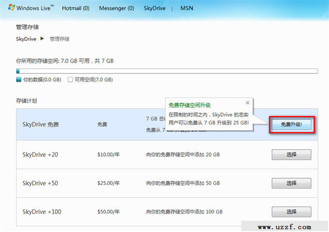Click the SkyDrive +20 plan name
Viewport: 329px width, 232px height.
pyautogui.click(x=40, y=154)
